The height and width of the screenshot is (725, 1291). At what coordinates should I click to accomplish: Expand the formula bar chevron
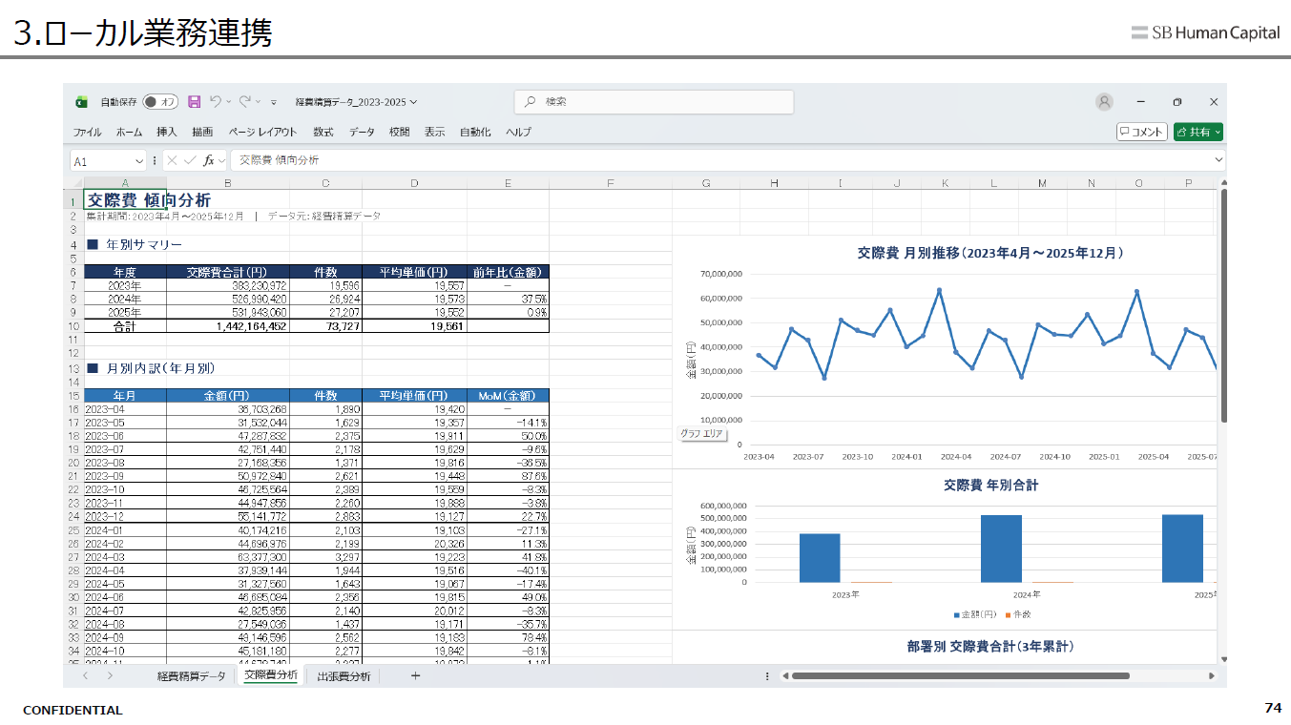click(1218, 160)
